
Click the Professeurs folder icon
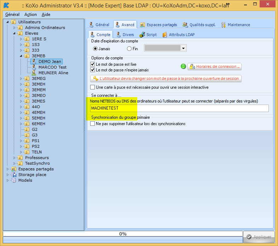point(20,158)
